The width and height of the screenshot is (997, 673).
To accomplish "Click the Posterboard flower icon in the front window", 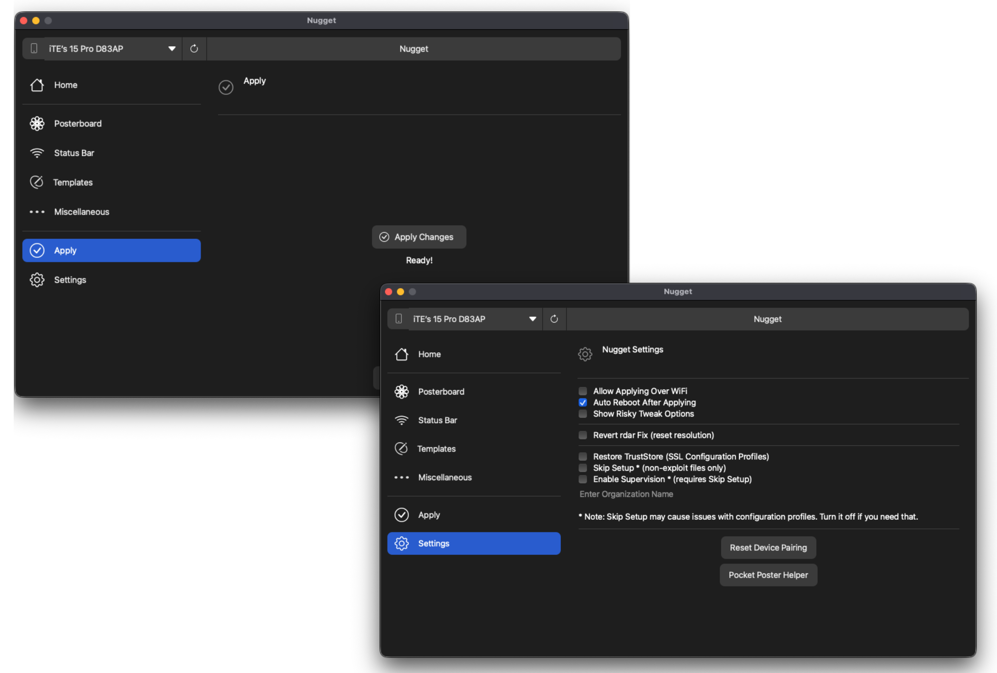I will point(402,392).
